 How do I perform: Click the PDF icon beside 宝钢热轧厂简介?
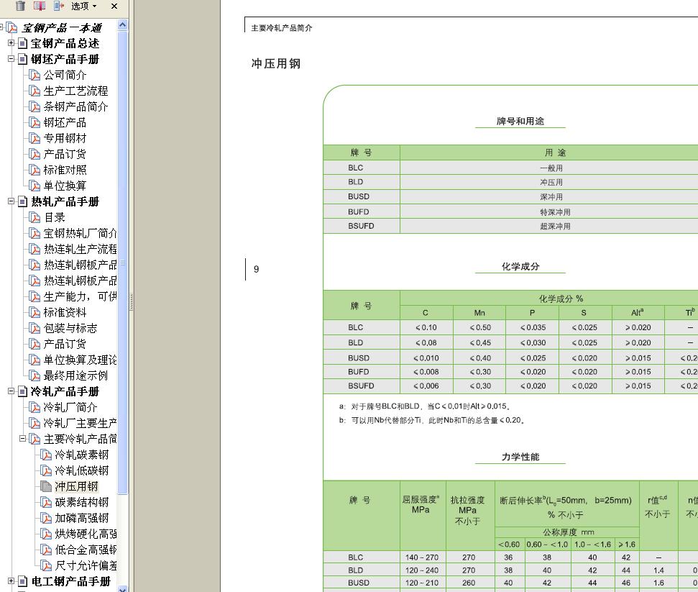35,233
